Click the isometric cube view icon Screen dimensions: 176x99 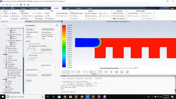click(x=111, y=72)
